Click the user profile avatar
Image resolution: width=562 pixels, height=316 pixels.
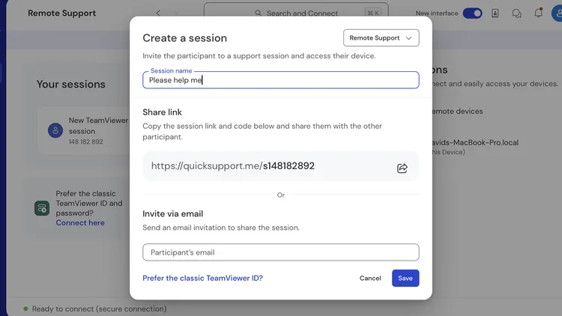coord(558,13)
